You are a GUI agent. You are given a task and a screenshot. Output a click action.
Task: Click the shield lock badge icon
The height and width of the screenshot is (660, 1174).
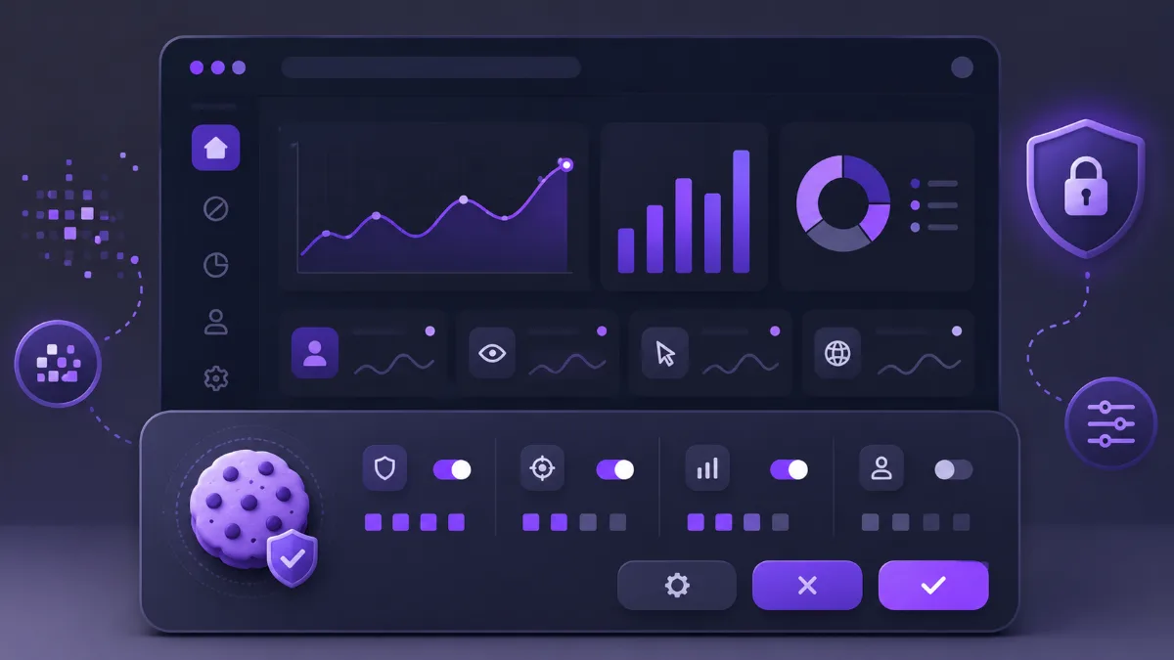click(x=1085, y=188)
